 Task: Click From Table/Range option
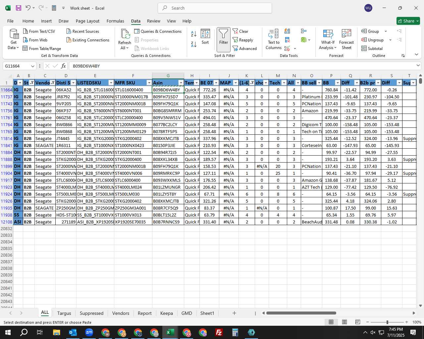click(x=42, y=48)
